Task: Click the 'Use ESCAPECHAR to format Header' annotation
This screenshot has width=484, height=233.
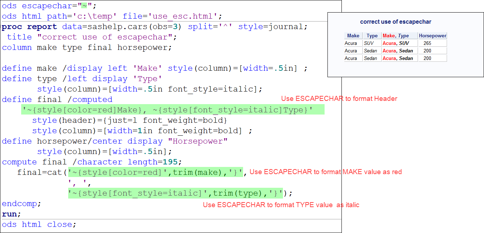Action: [x=339, y=99]
